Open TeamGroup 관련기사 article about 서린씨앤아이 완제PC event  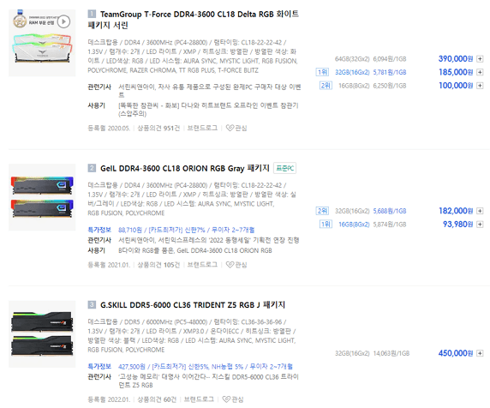click(209, 91)
